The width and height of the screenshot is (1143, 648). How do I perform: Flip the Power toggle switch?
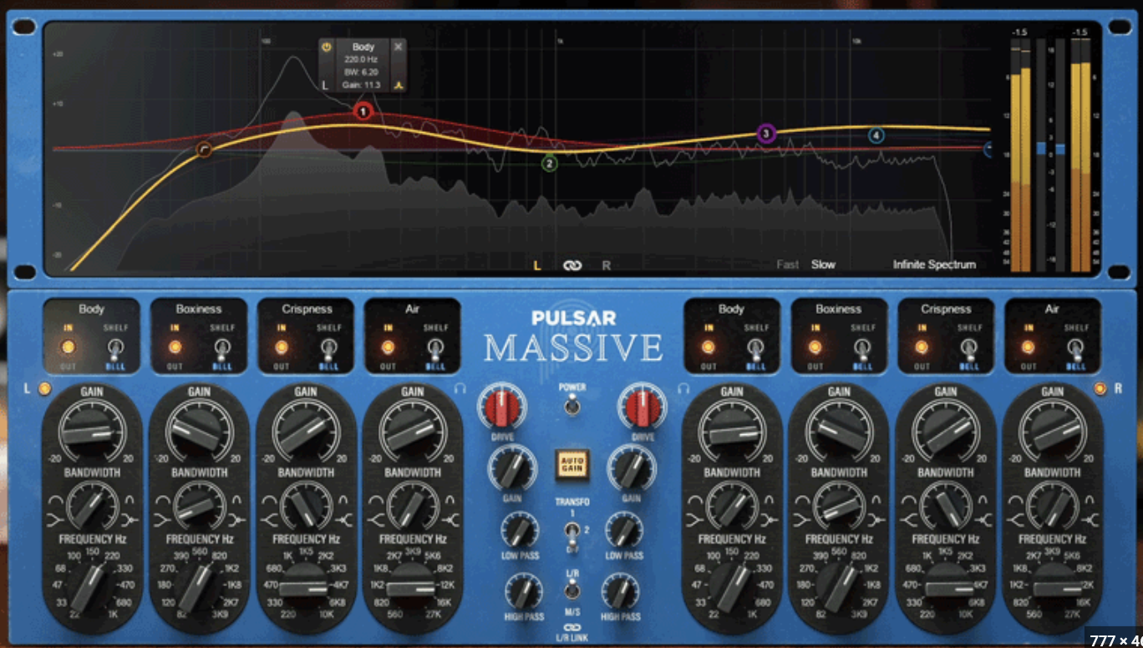pos(572,405)
